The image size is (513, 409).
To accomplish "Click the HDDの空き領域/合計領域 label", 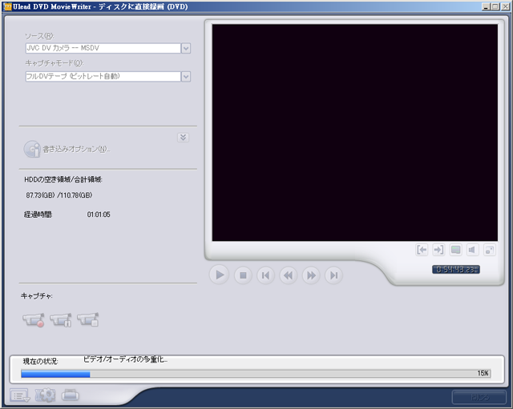I will click(x=63, y=179).
